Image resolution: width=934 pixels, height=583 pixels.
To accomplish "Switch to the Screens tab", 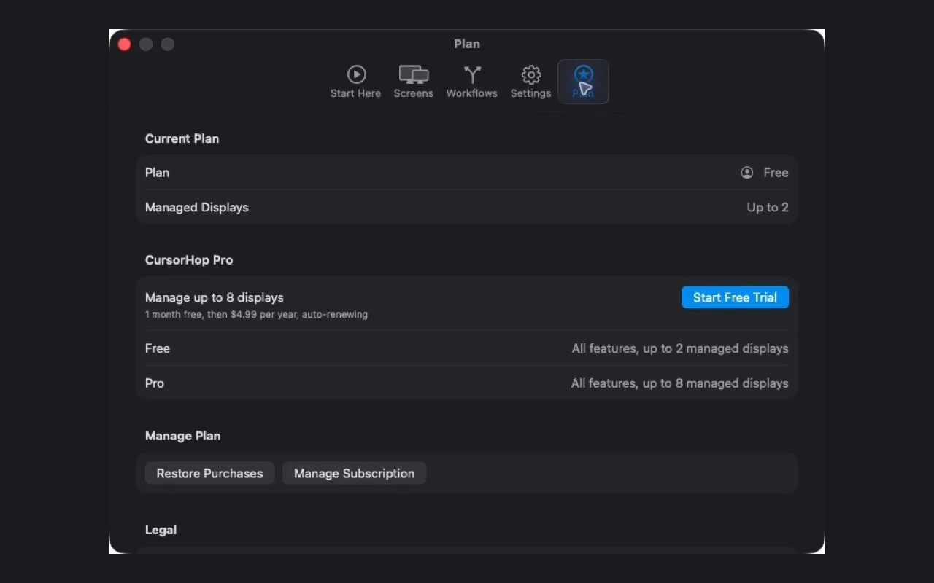I will pos(414,82).
